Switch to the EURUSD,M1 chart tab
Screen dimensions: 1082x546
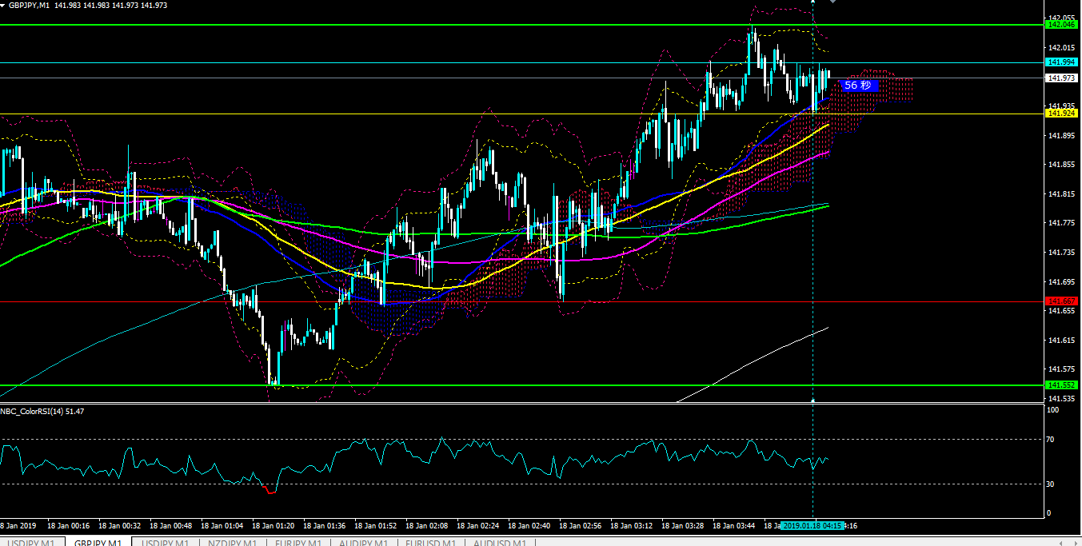(432, 542)
